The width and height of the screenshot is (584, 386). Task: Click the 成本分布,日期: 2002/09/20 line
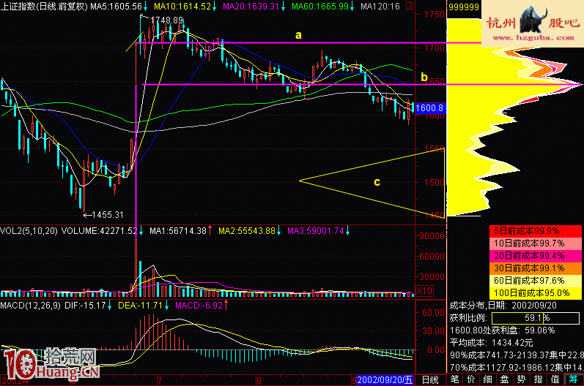(x=503, y=306)
